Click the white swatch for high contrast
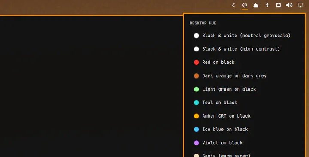The width and height of the screenshot is (309, 157). [197, 49]
